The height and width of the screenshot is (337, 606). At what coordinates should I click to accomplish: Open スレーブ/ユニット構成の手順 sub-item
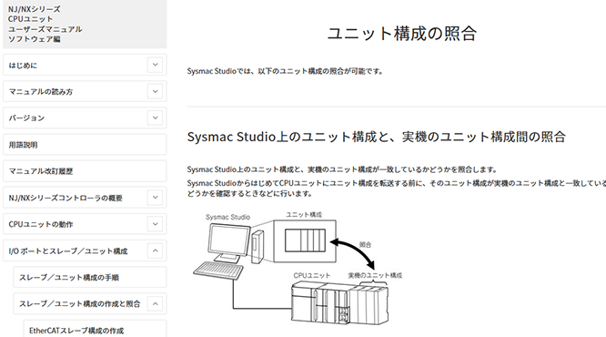90,278
